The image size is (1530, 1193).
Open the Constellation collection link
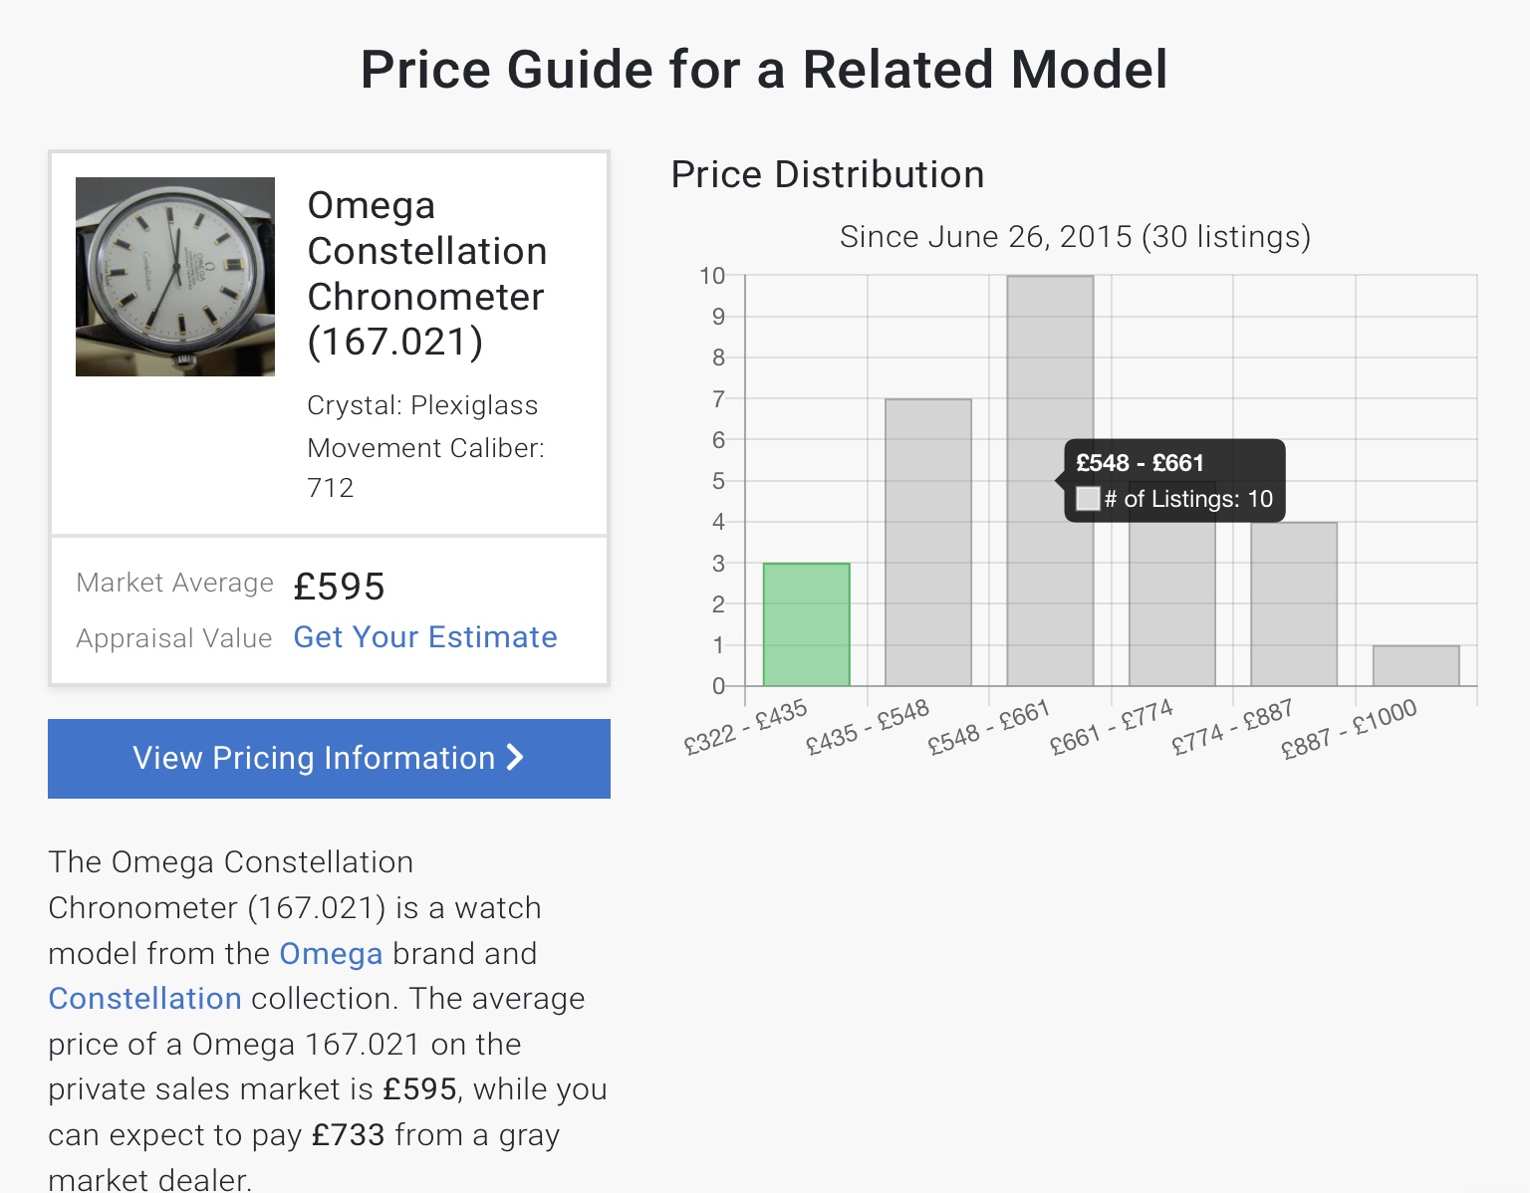[x=145, y=999]
